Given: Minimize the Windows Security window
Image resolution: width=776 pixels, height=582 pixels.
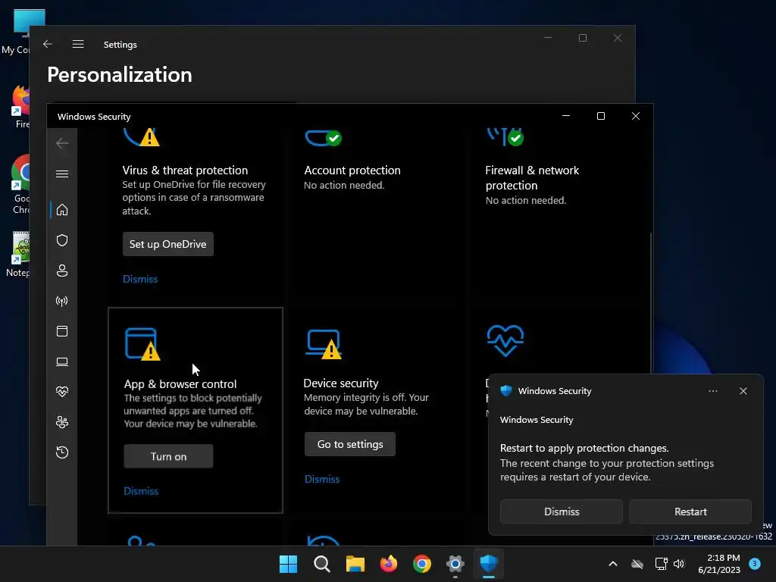Looking at the screenshot, I should (566, 116).
